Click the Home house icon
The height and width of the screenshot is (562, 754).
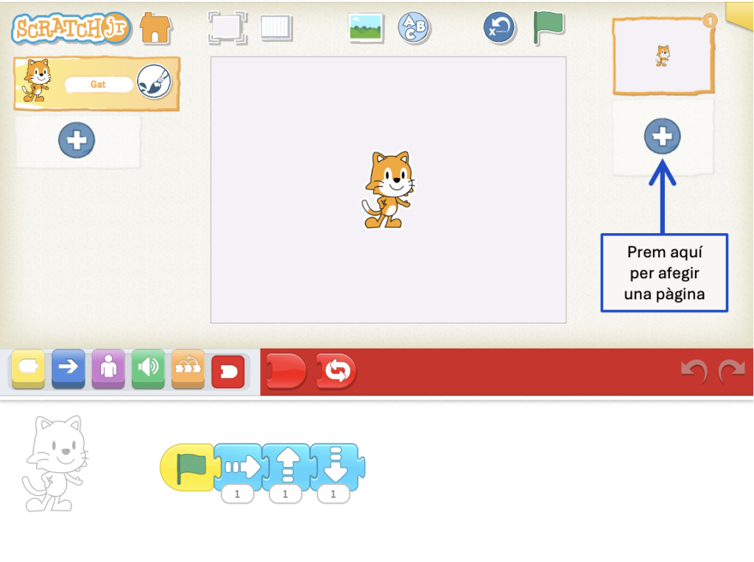[x=155, y=28]
